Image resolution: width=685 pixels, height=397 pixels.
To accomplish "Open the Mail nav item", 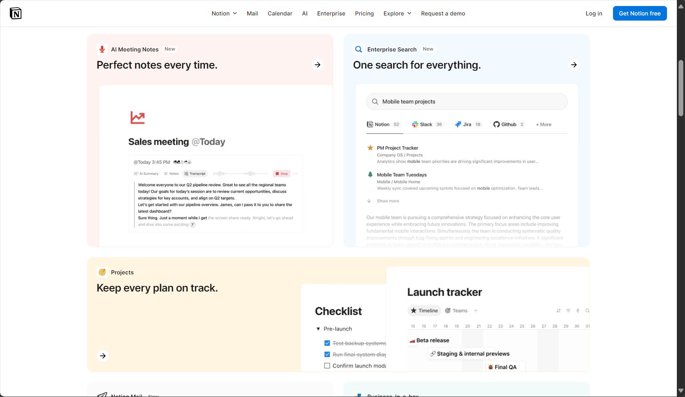I will [252, 13].
